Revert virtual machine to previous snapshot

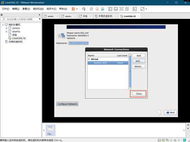97,9
